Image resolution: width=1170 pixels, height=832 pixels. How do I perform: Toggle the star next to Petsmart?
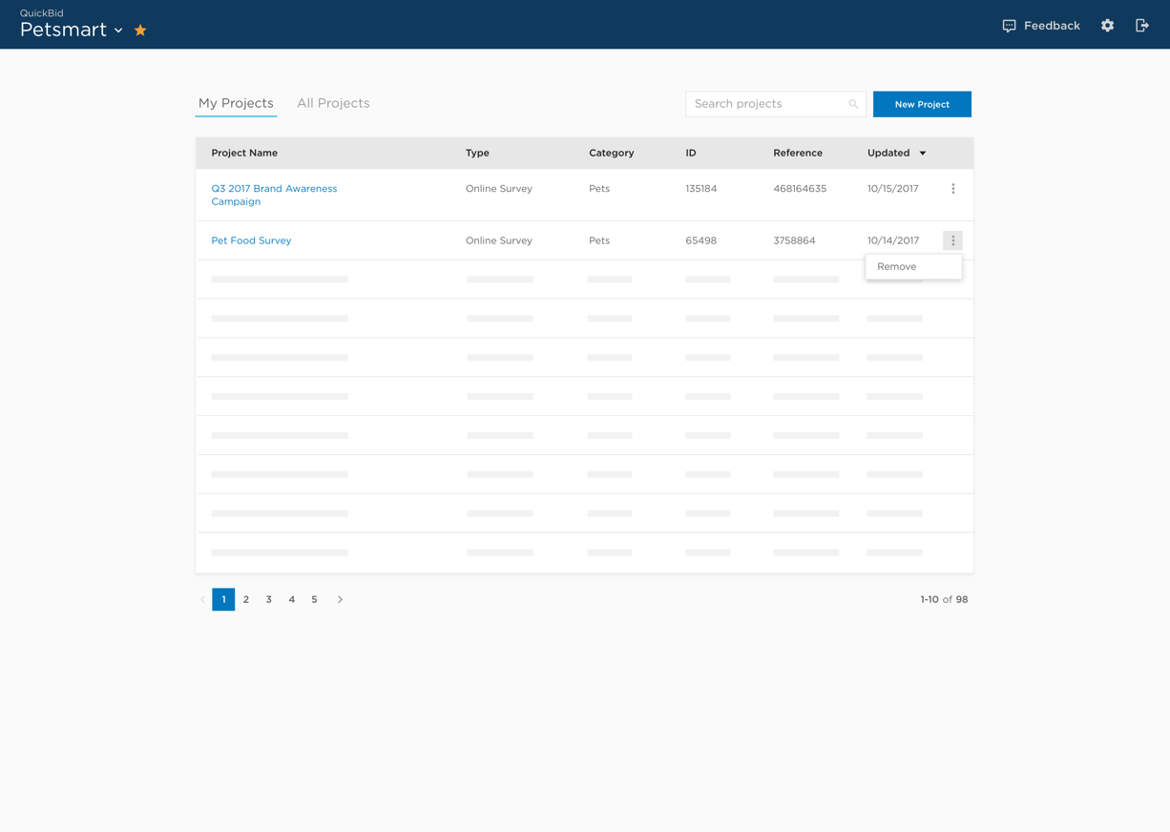tap(139, 30)
